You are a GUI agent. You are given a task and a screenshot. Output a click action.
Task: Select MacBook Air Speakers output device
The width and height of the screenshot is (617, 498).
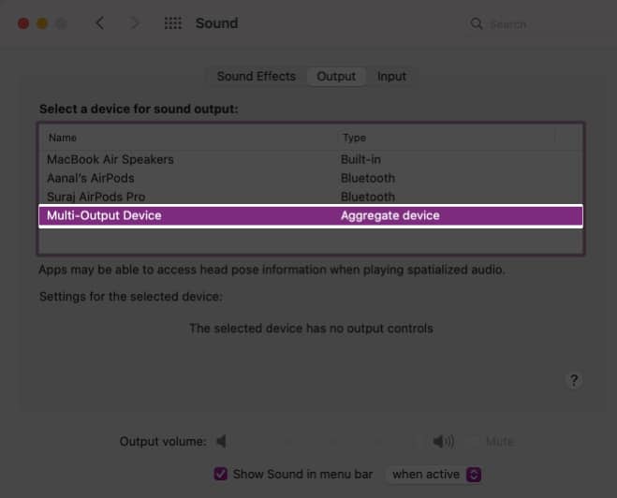(311, 159)
